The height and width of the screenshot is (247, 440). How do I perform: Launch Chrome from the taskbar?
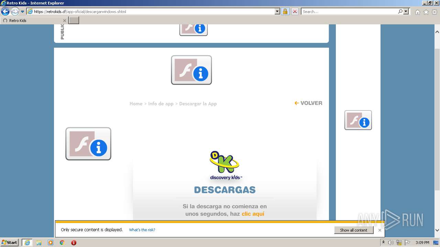62,243
